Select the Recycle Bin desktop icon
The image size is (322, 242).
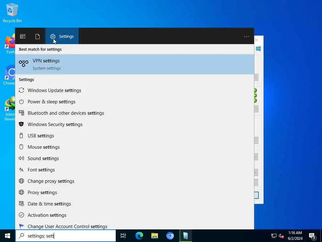12,13
